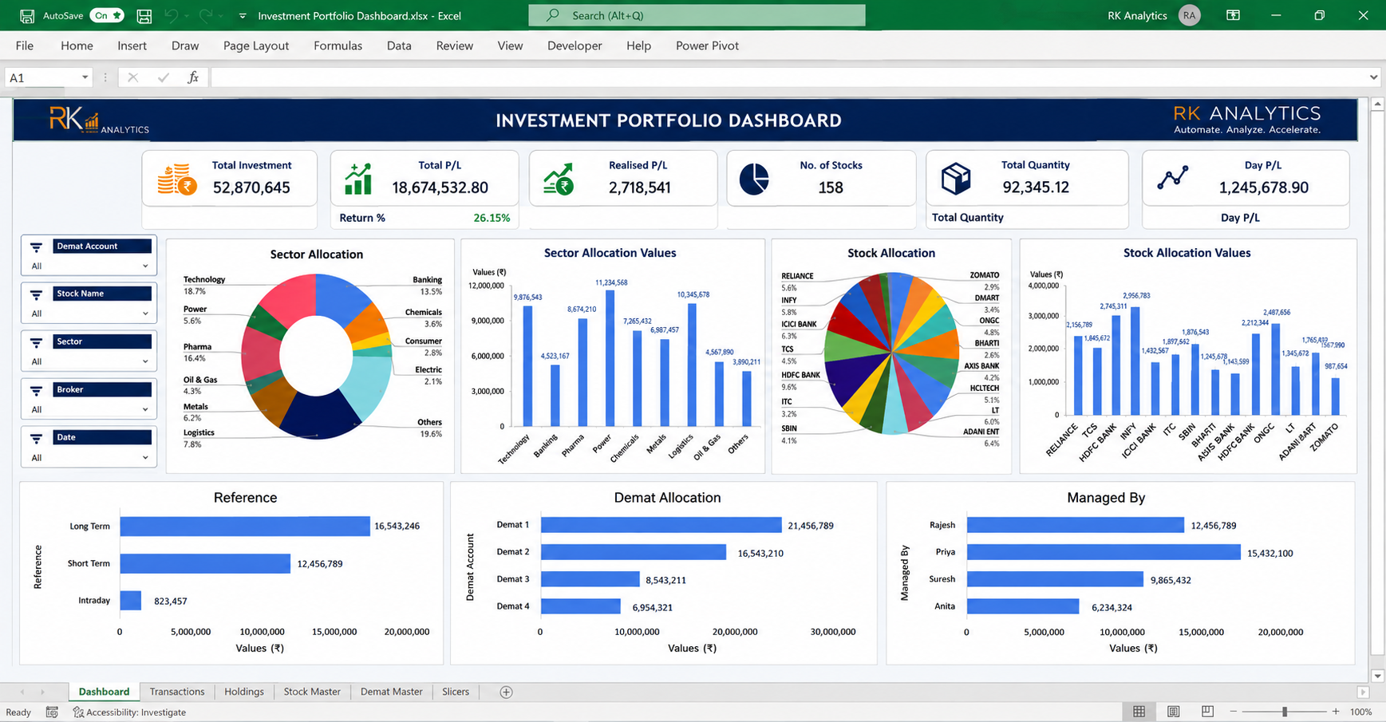Screen dimensions: 1386x722
Task: Open the Review ribbon tab
Action: click(x=455, y=45)
